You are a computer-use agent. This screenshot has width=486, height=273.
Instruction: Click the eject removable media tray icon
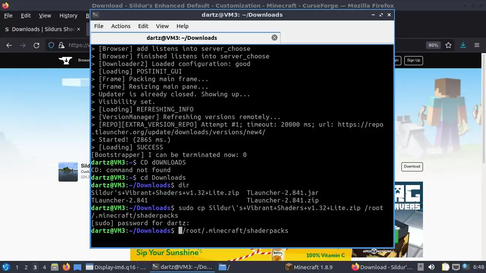pos(421,267)
